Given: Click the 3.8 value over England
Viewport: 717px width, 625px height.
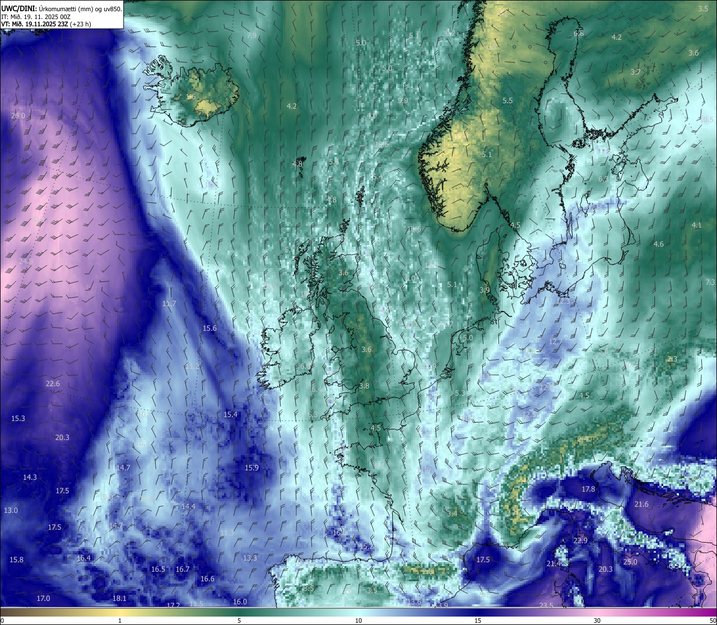Looking at the screenshot, I should click(x=364, y=386).
